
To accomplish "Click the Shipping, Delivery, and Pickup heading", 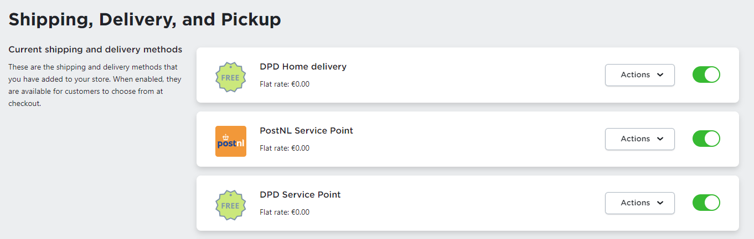I will click(144, 20).
